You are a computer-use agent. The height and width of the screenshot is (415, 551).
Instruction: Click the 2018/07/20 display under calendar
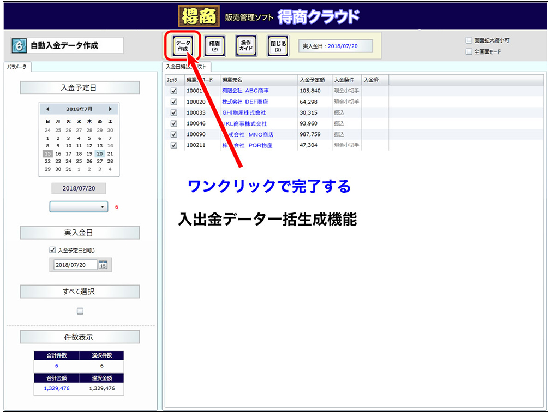coord(79,188)
